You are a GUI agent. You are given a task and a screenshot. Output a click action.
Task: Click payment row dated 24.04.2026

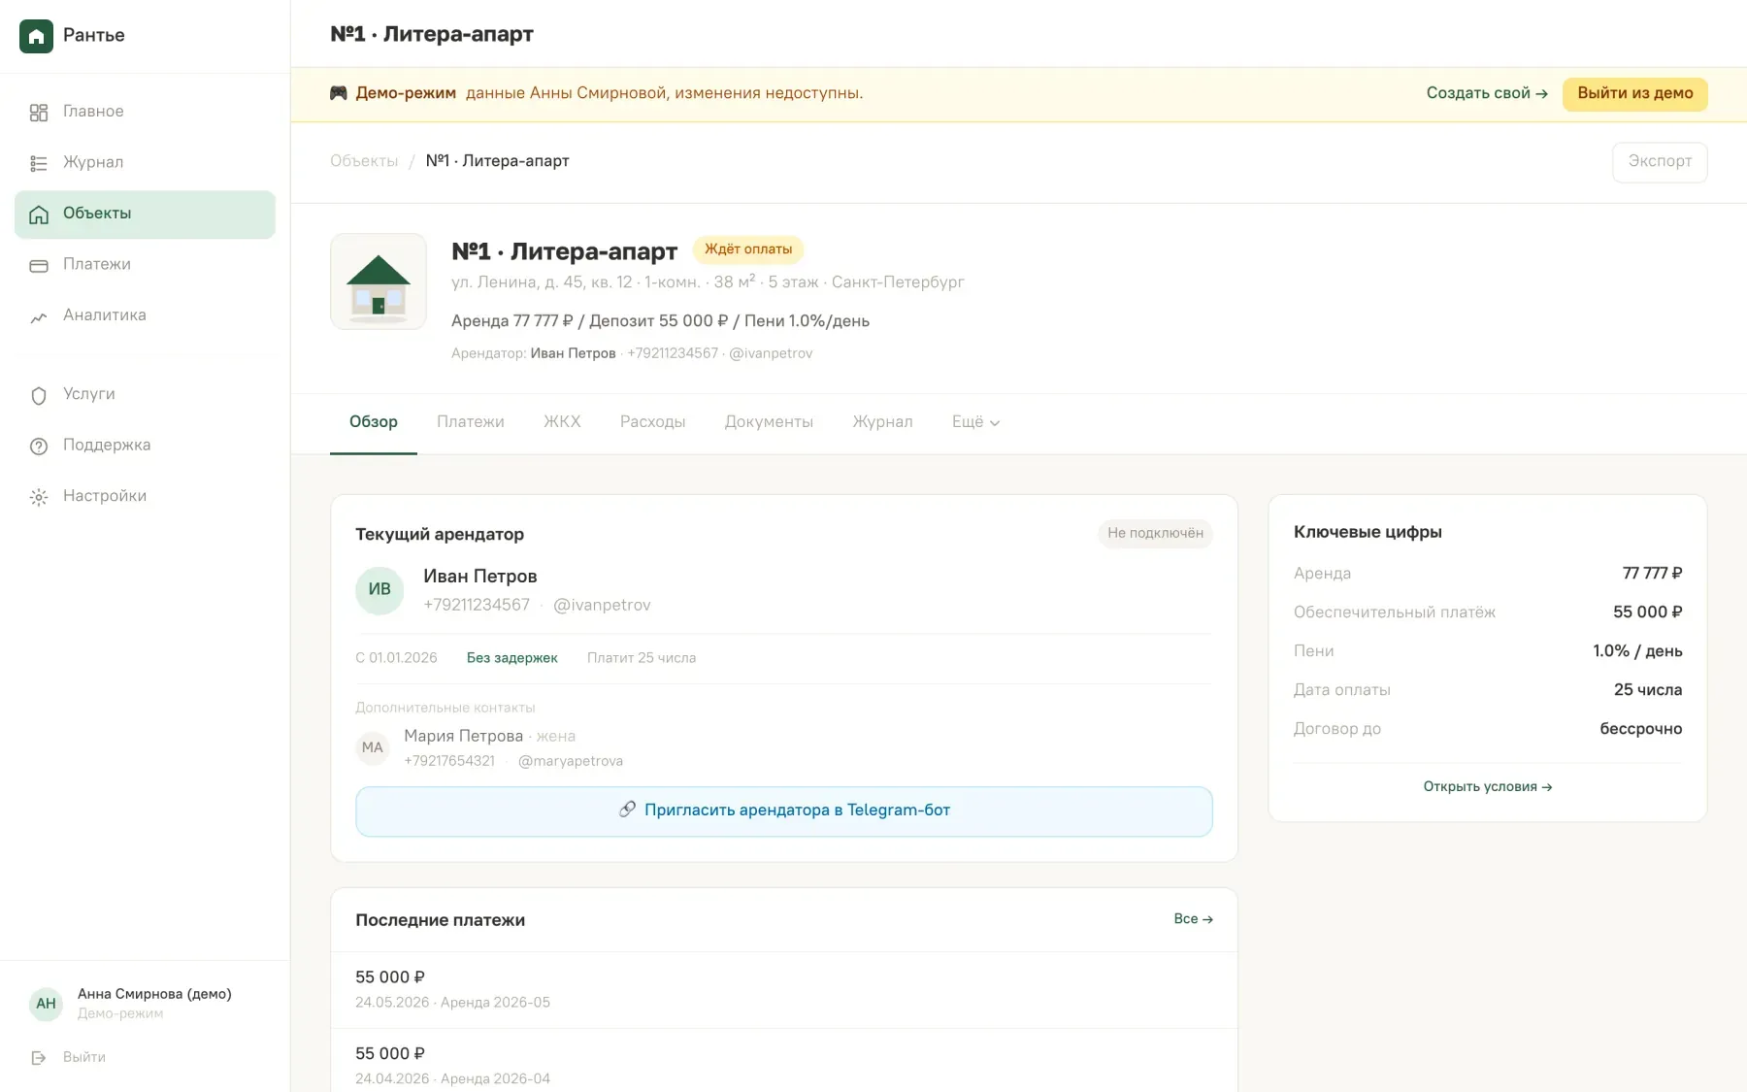[784, 1062]
